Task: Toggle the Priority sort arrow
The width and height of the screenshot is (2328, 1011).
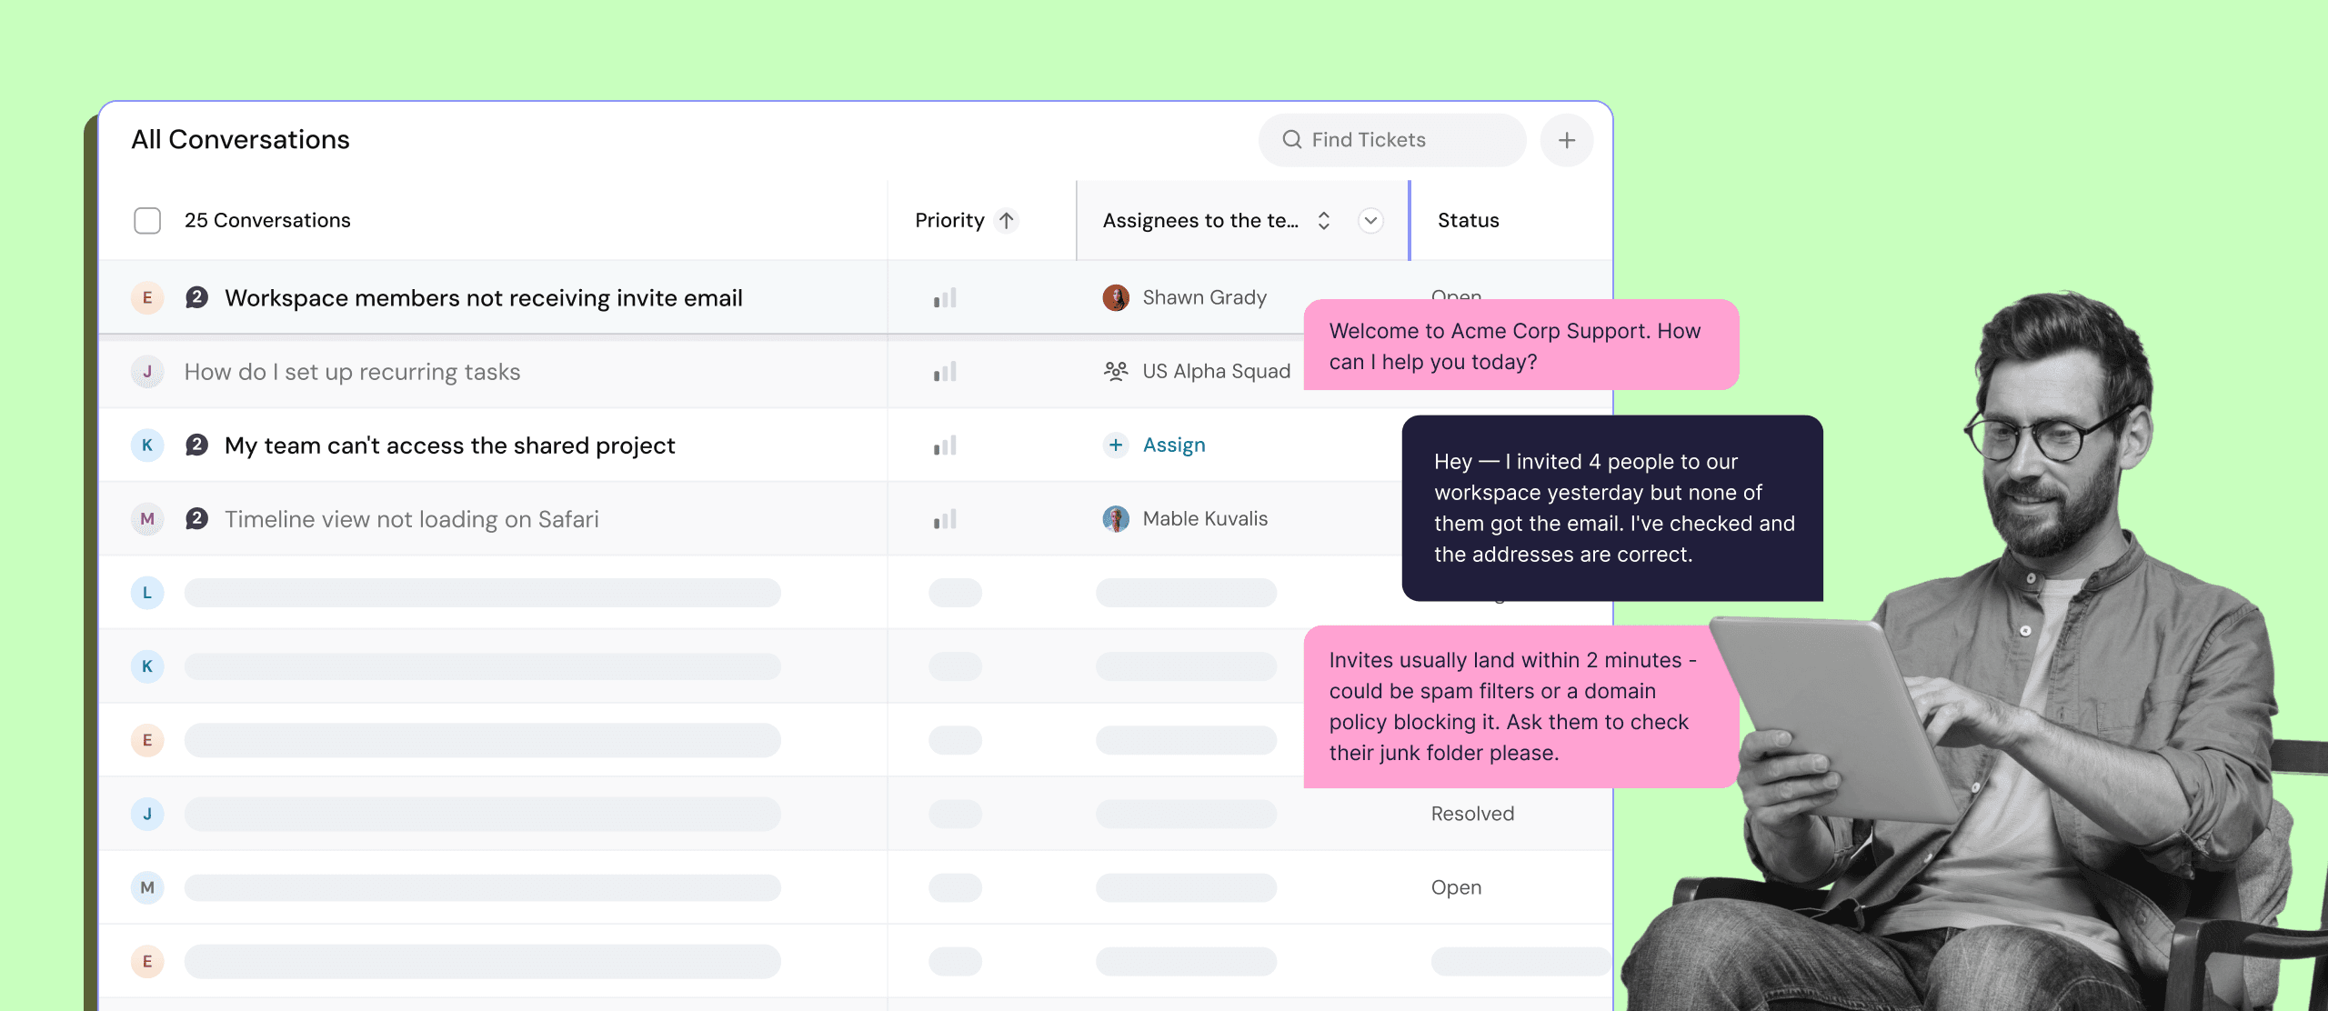Action: click(x=1008, y=220)
